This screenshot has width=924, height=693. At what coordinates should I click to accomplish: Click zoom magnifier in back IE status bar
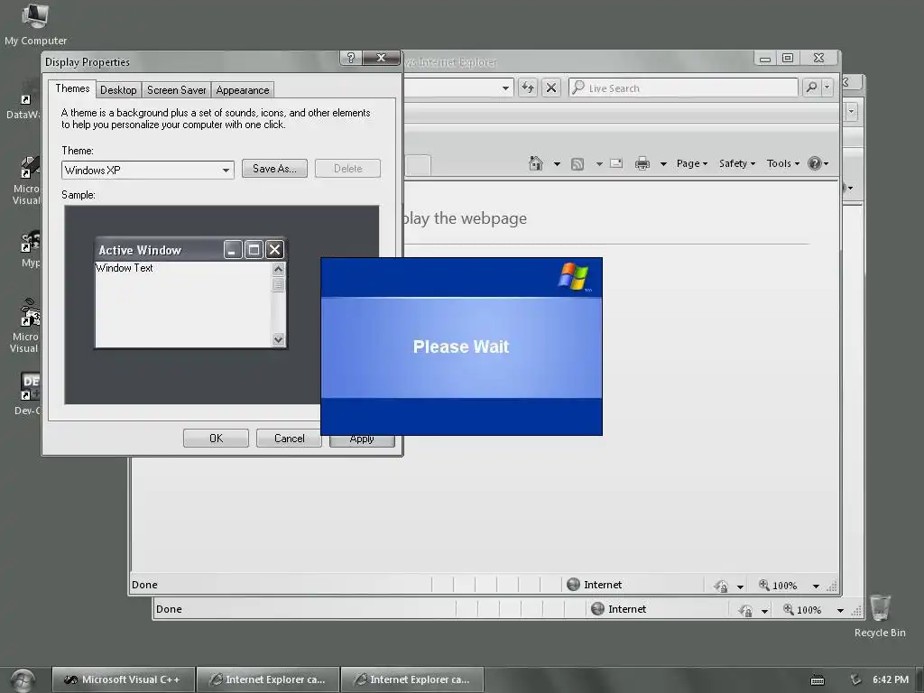(x=788, y=609)
